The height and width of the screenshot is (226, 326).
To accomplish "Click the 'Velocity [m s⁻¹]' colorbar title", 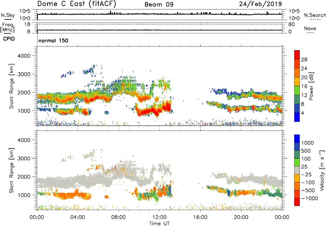I will (322, 170).
